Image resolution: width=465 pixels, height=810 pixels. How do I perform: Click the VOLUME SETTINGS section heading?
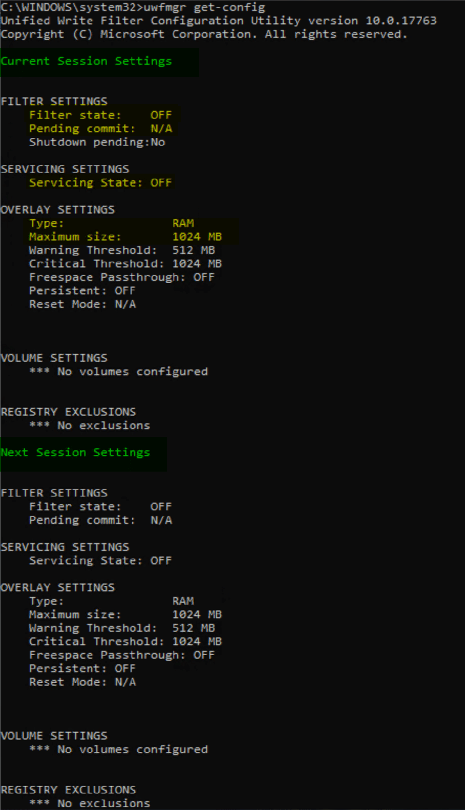pyautogui.click(x=53, y=358)
